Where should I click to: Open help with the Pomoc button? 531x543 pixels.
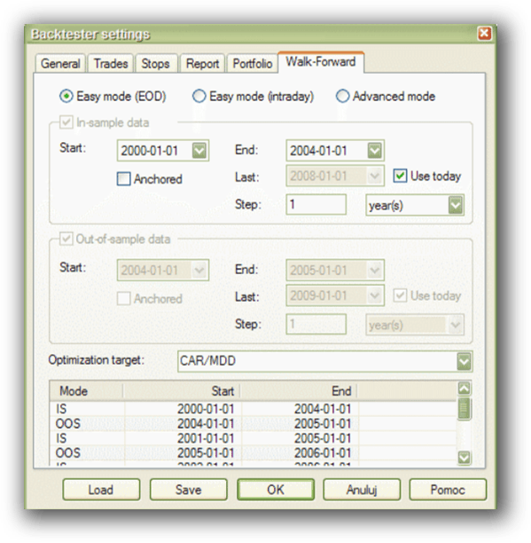pyautogui.click(x=448, y=490)
